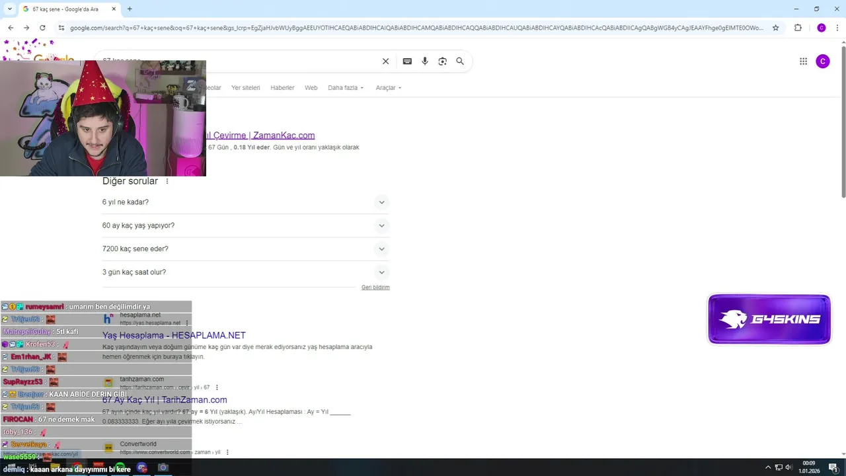Screen dimensions: 846x476
Task: Open the tab search dropdown arrow
Action: click(x=9, y=9)
